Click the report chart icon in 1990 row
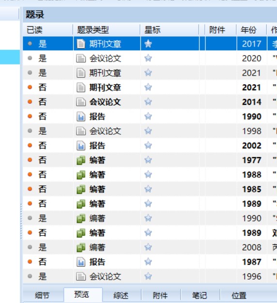 (x=81, y=116)
